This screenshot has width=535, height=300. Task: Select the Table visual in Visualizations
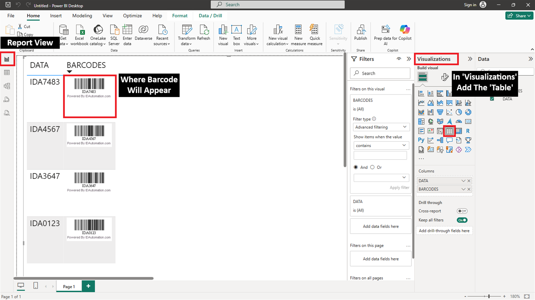click(449, 131)
